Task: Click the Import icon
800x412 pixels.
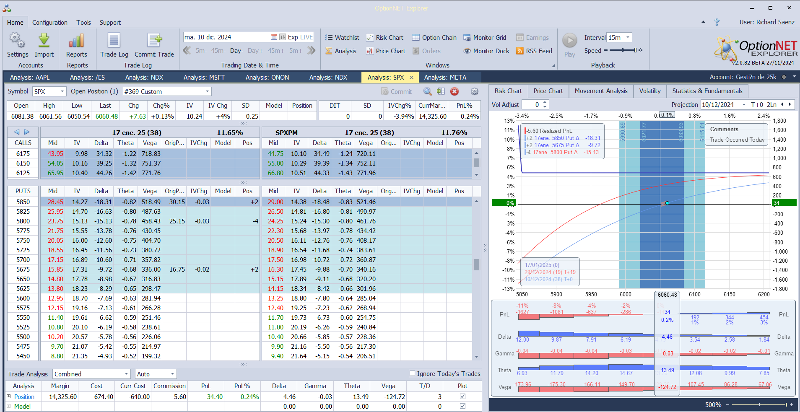Action: click(x=44, y=45)
